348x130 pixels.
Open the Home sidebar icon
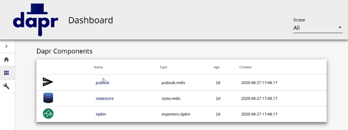6,60
